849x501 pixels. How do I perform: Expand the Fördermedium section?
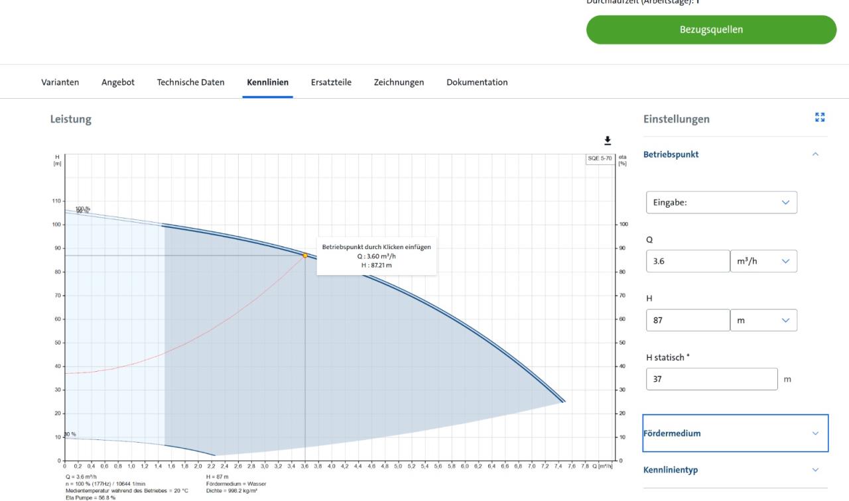click(x=815, y=433)
